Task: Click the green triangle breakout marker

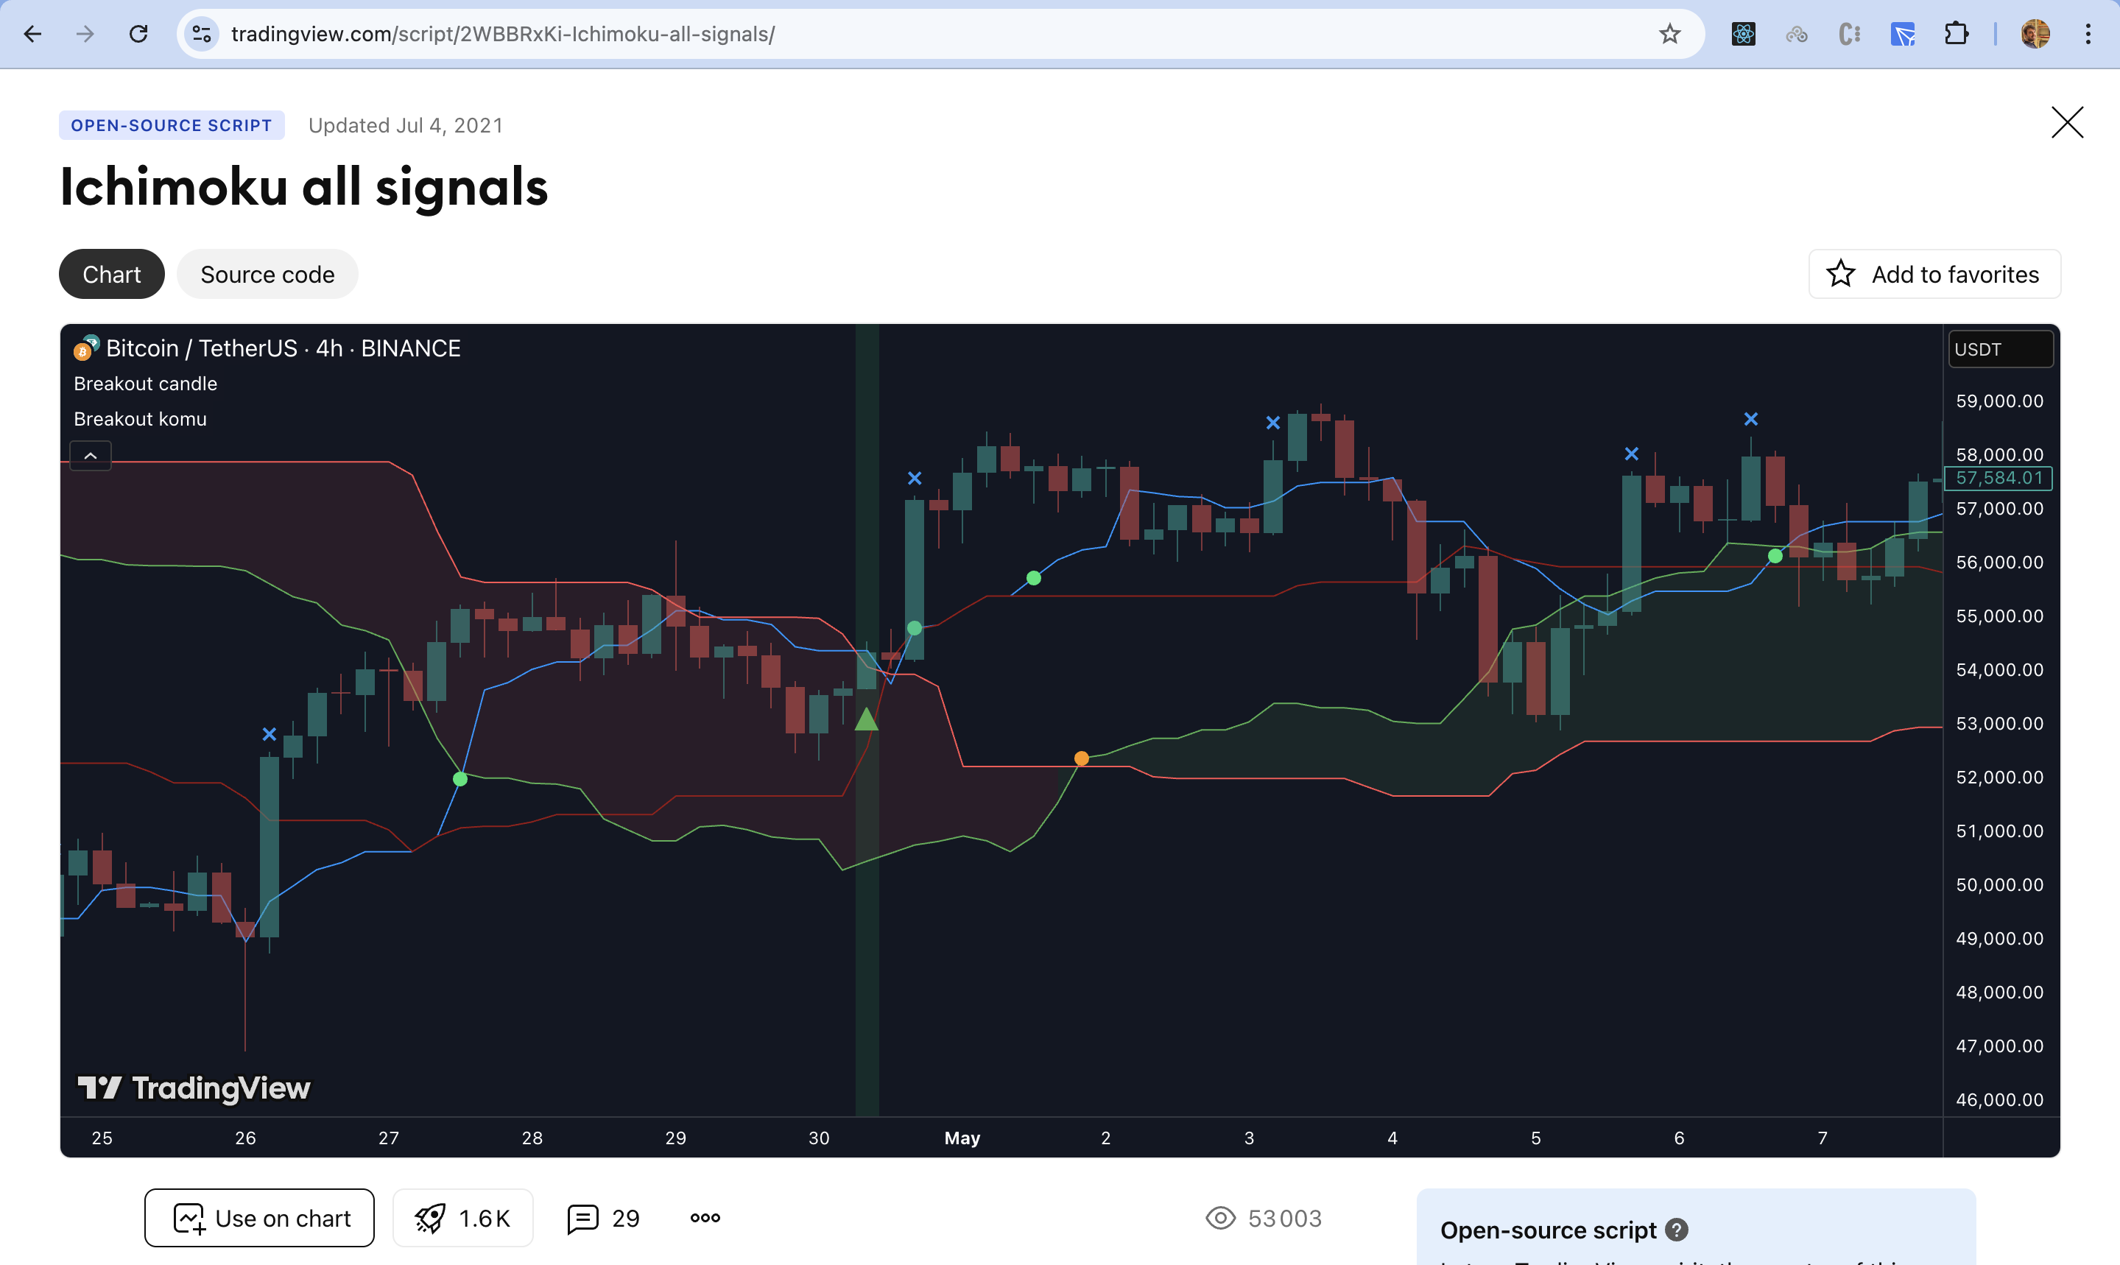Action: (866, 720)
